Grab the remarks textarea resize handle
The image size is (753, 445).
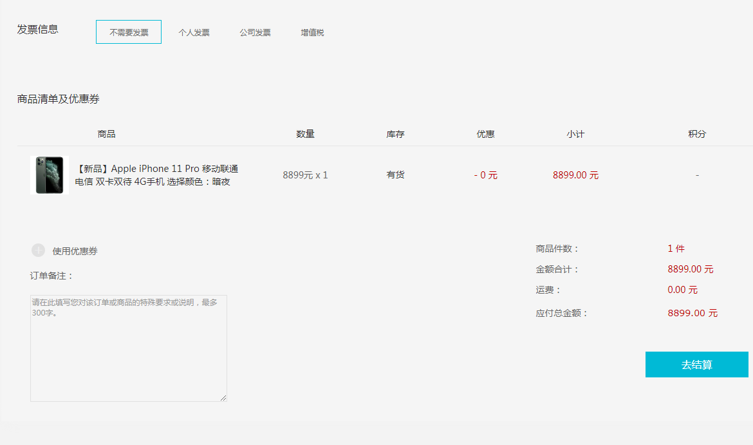pyautogui.click(x=223, y=398)
